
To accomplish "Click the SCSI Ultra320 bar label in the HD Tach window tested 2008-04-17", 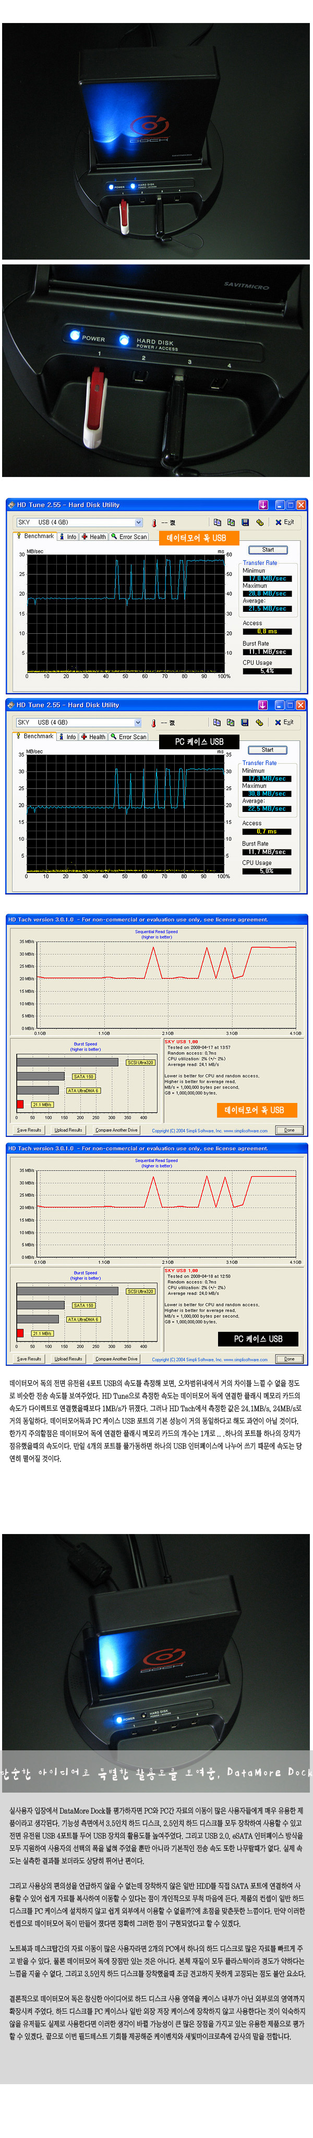I will click(x=140, y=1062).
